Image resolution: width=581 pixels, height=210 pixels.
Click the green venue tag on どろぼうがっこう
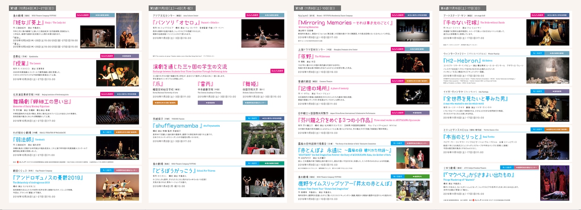click(272, 163)
